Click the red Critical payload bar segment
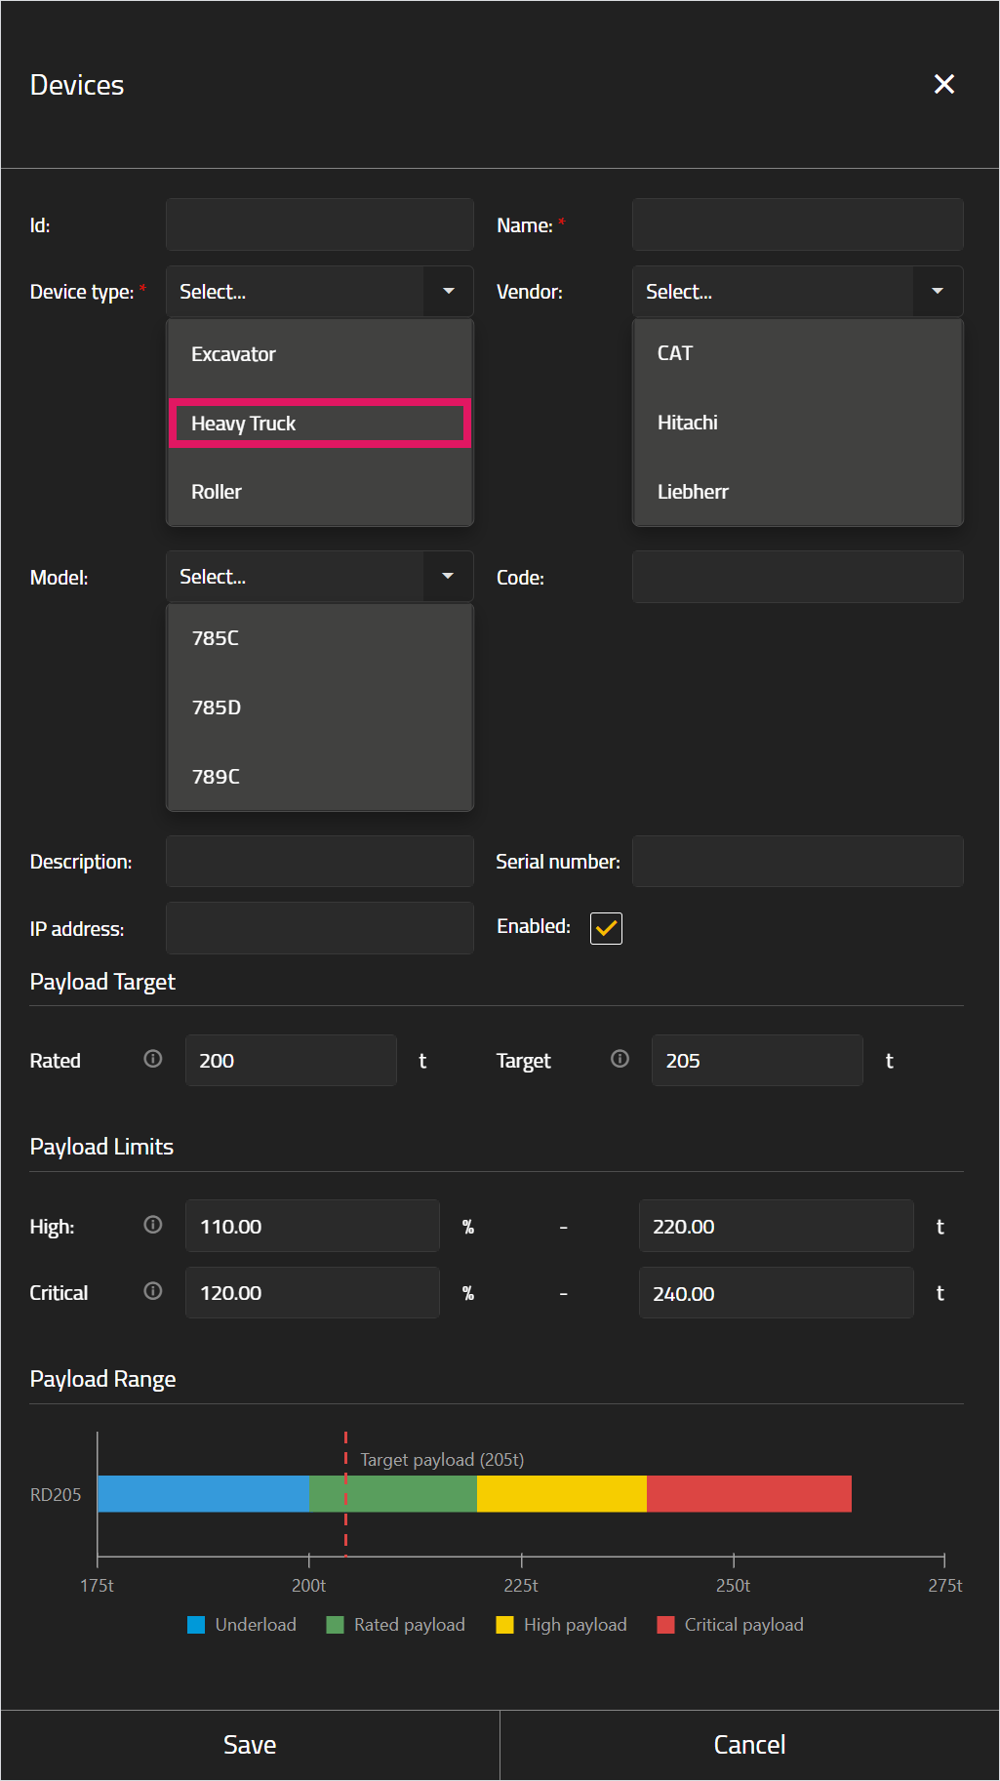1000x1781 pixels. (x=749, y=1493)
